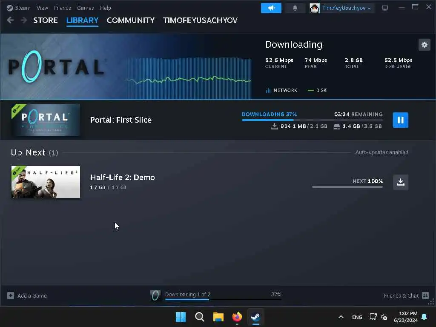Expand the system tray hidden icons chevron
Screen dimensions: 436x327
click(x=341, y=317)
